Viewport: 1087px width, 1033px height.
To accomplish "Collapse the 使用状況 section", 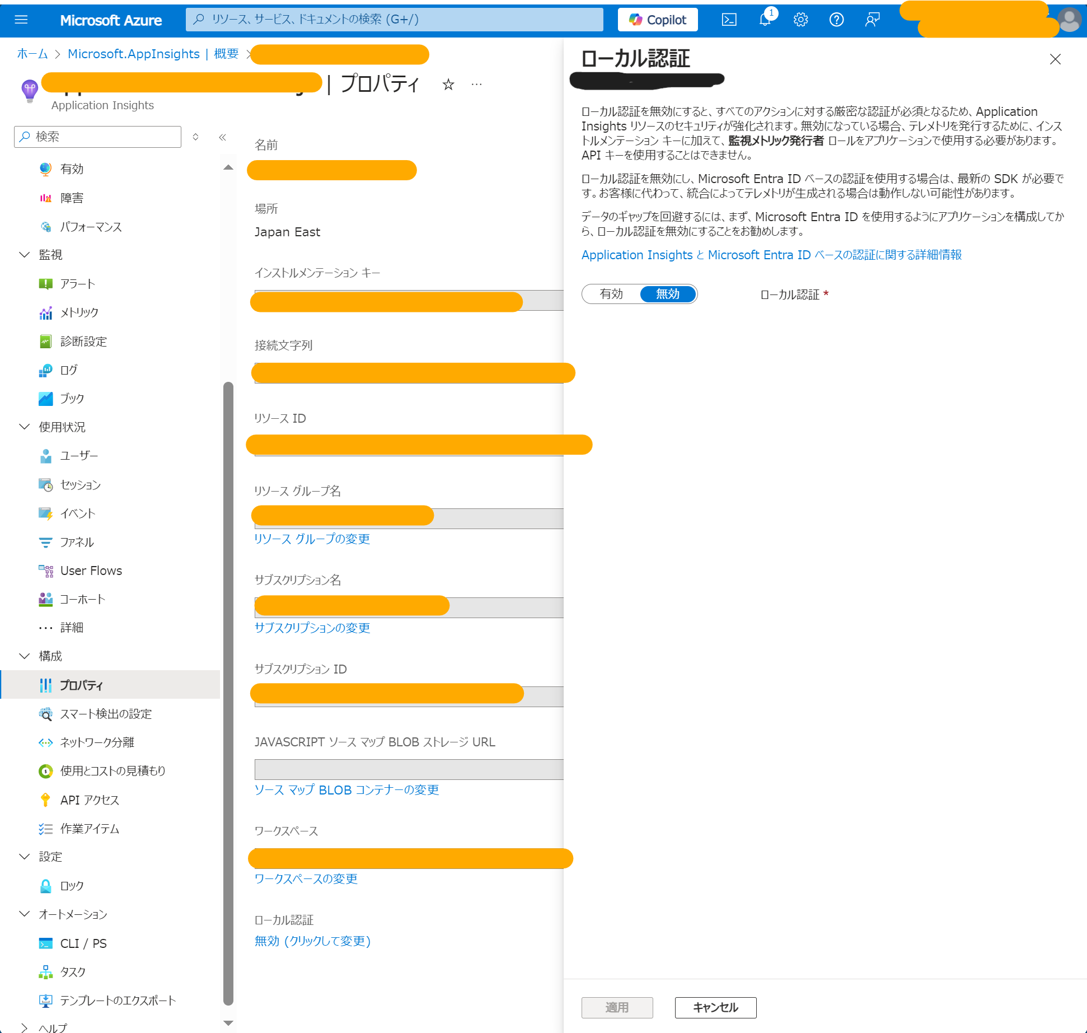I will click(x=24, y=427).
